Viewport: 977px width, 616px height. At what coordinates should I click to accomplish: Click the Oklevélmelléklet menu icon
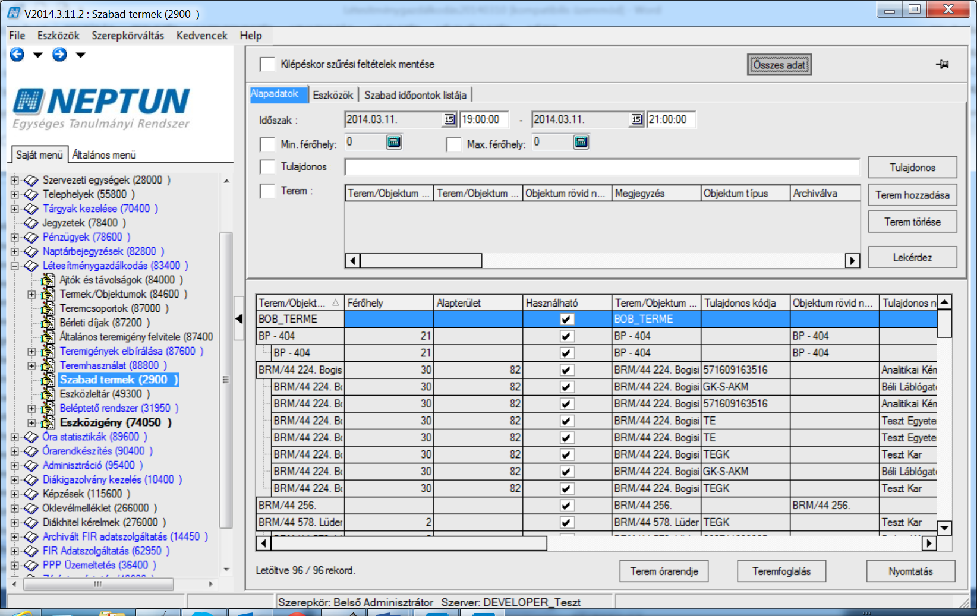pos(31,508)
